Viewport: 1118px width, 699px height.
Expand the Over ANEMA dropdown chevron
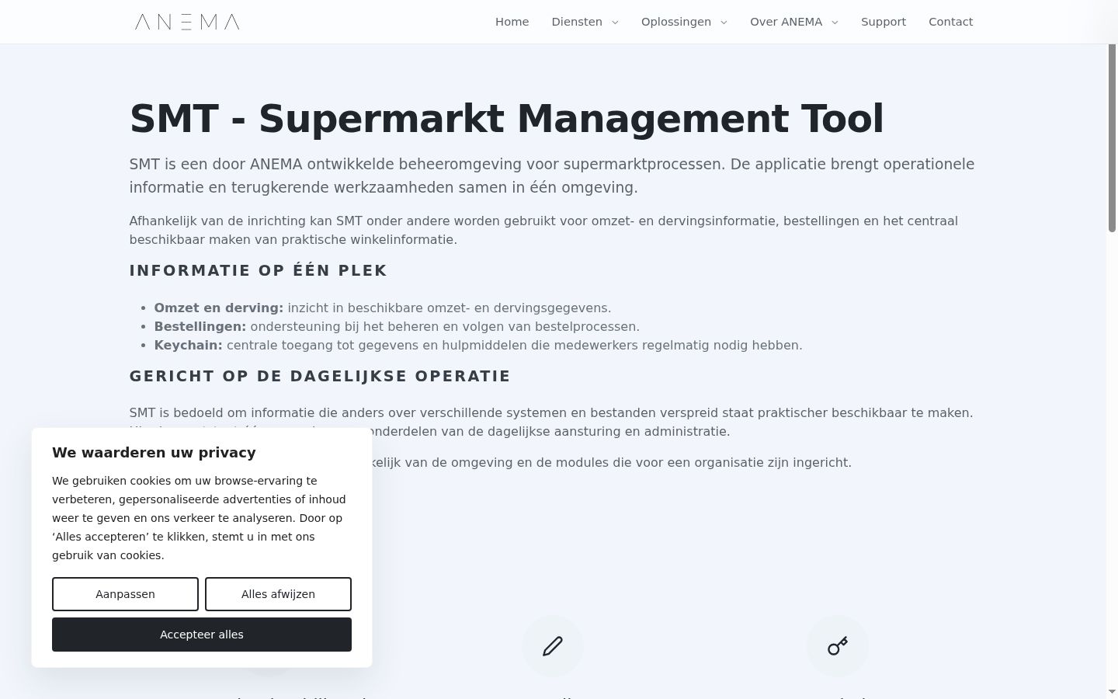pyautogui.click(x=835, y=23)
